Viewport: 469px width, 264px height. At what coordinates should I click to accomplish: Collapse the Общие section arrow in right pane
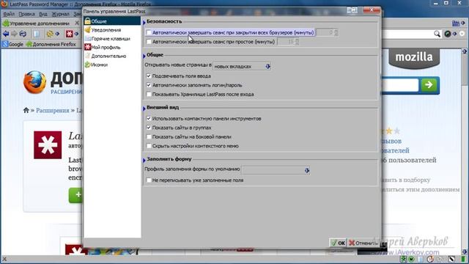click(x=144, y=56)
